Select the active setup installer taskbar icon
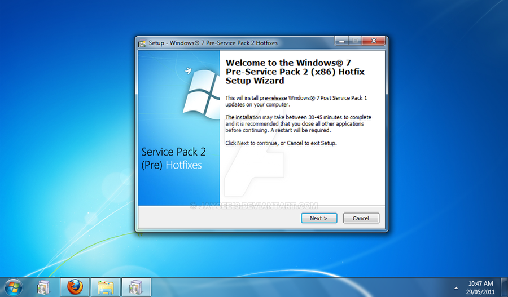Image resolution: width=508 pixels, height=297 pixels. 137,287
